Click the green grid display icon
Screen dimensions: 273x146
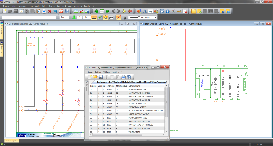[x=74, y=17]
